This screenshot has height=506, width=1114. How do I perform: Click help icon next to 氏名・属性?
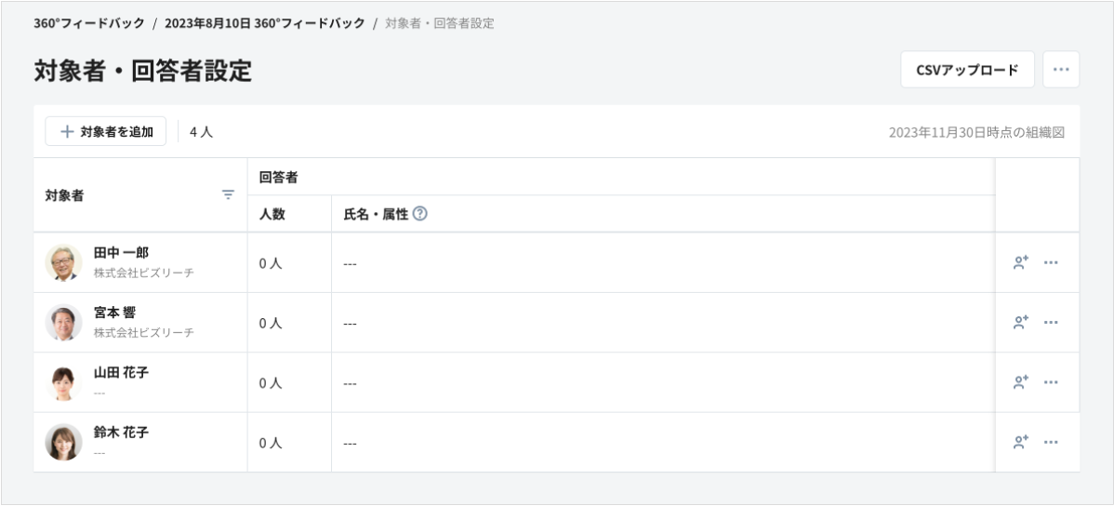coord(419,214)
